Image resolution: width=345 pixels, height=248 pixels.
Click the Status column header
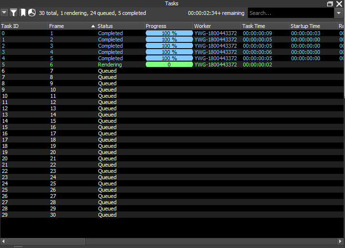click(x=120, y=26)
